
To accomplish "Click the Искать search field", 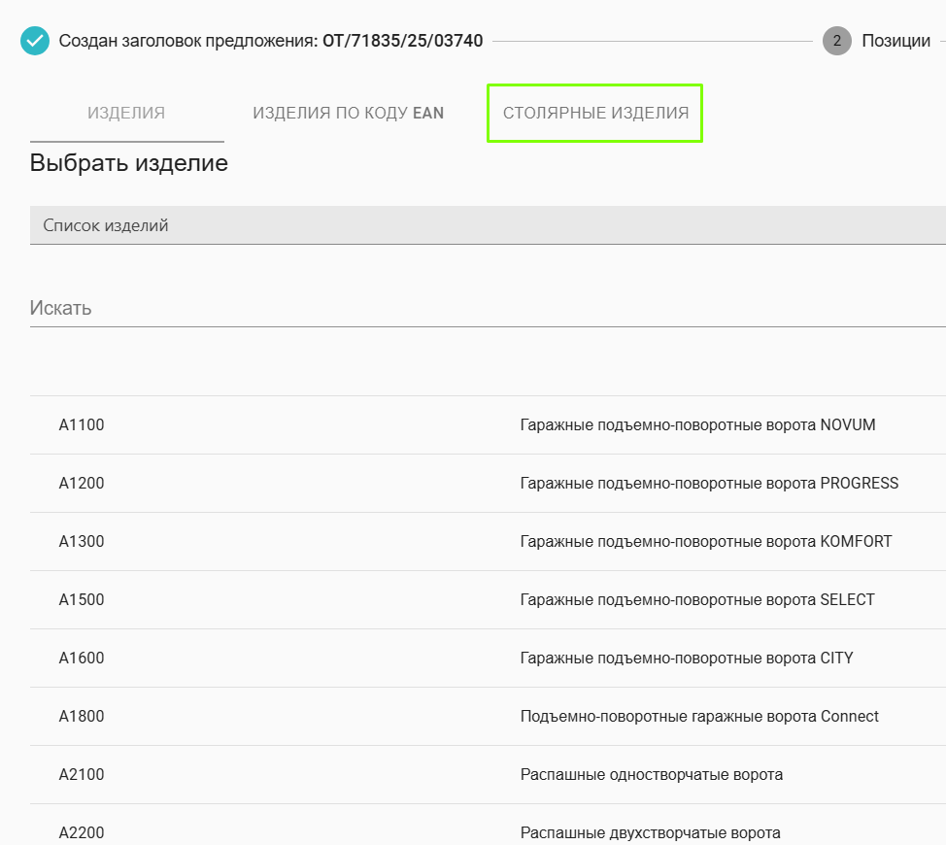I will (x=488, y=309).
